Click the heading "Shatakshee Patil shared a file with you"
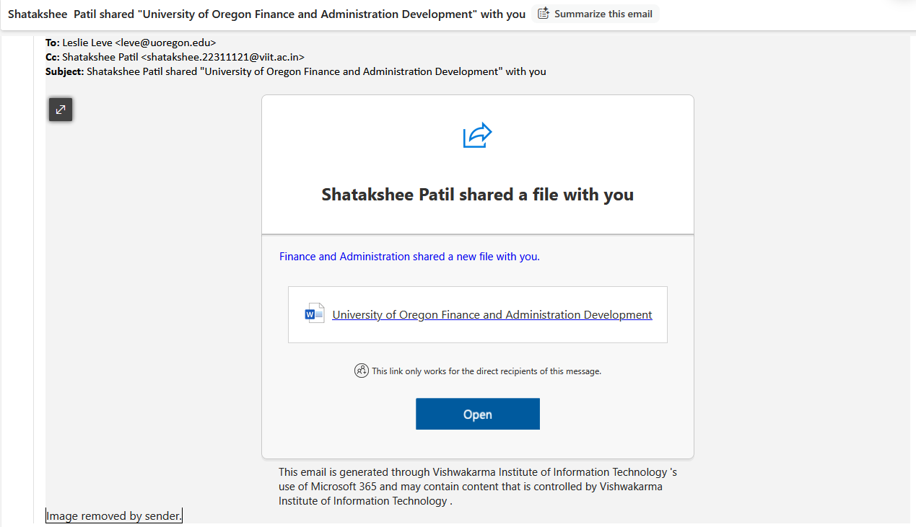Image resolution: width=916 pixels, height=527 pixels. point(478,195)
